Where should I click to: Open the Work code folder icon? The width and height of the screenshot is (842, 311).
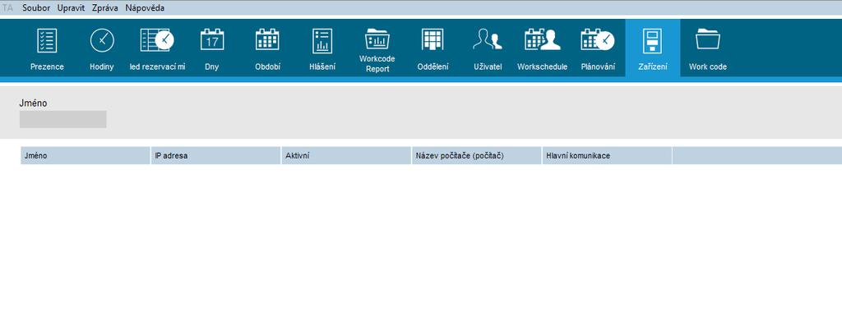pos(708,40)
